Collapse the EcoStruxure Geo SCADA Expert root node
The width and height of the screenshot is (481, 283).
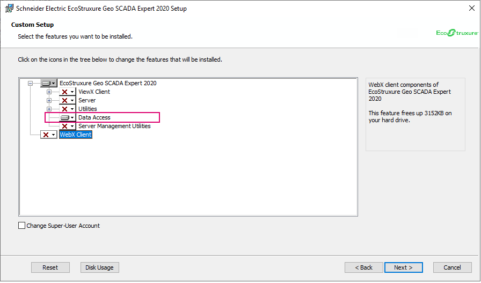pos(30,84)
